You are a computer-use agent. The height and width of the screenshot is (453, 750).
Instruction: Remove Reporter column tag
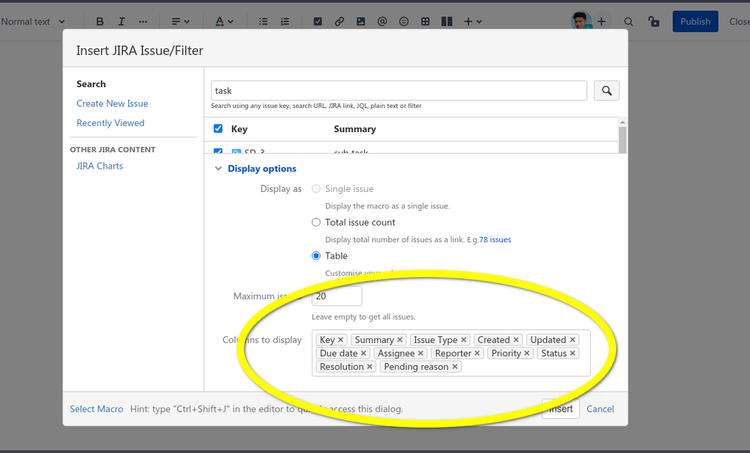[x=477, y=353]
